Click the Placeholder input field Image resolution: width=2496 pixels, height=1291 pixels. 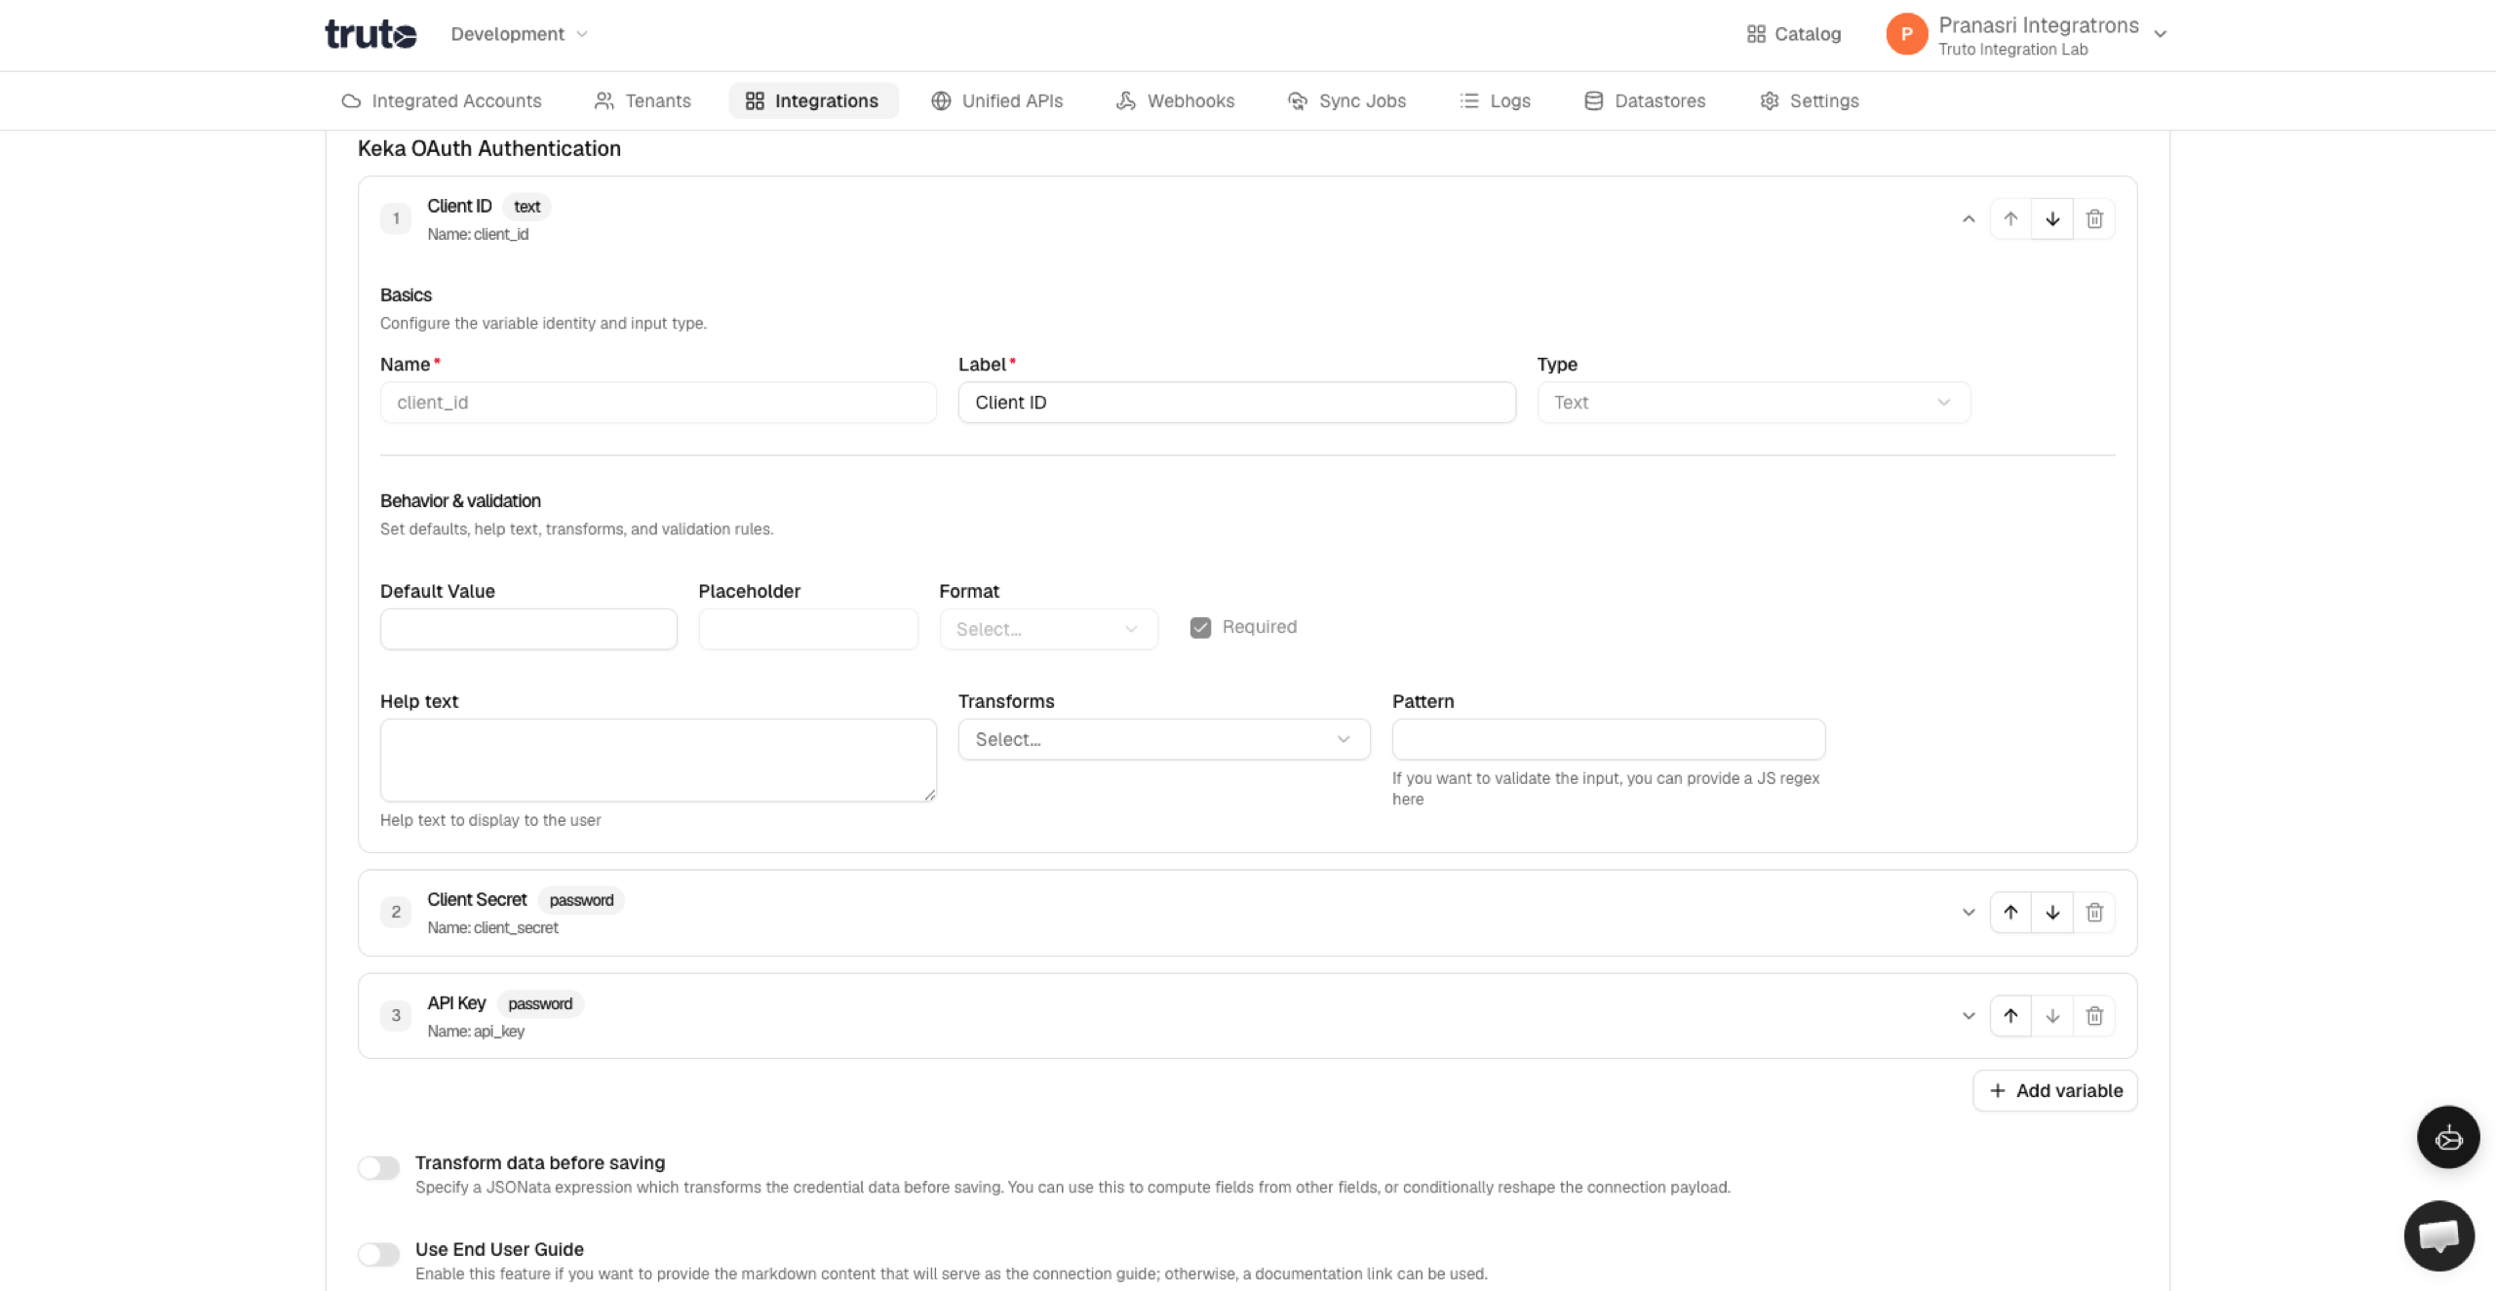tap(808, 629)
